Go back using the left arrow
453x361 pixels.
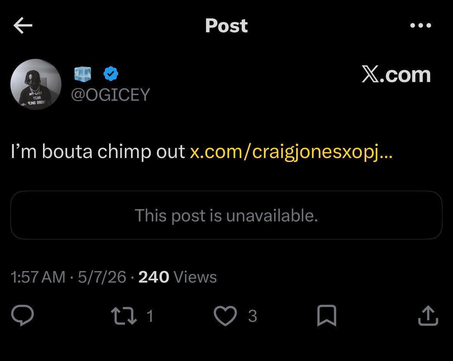tap(23, 25)
